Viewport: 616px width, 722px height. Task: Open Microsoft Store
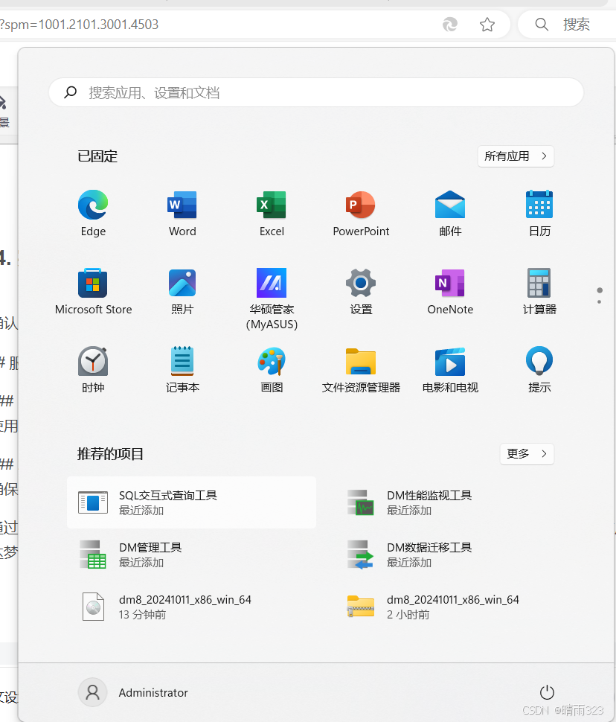[93, 292]
